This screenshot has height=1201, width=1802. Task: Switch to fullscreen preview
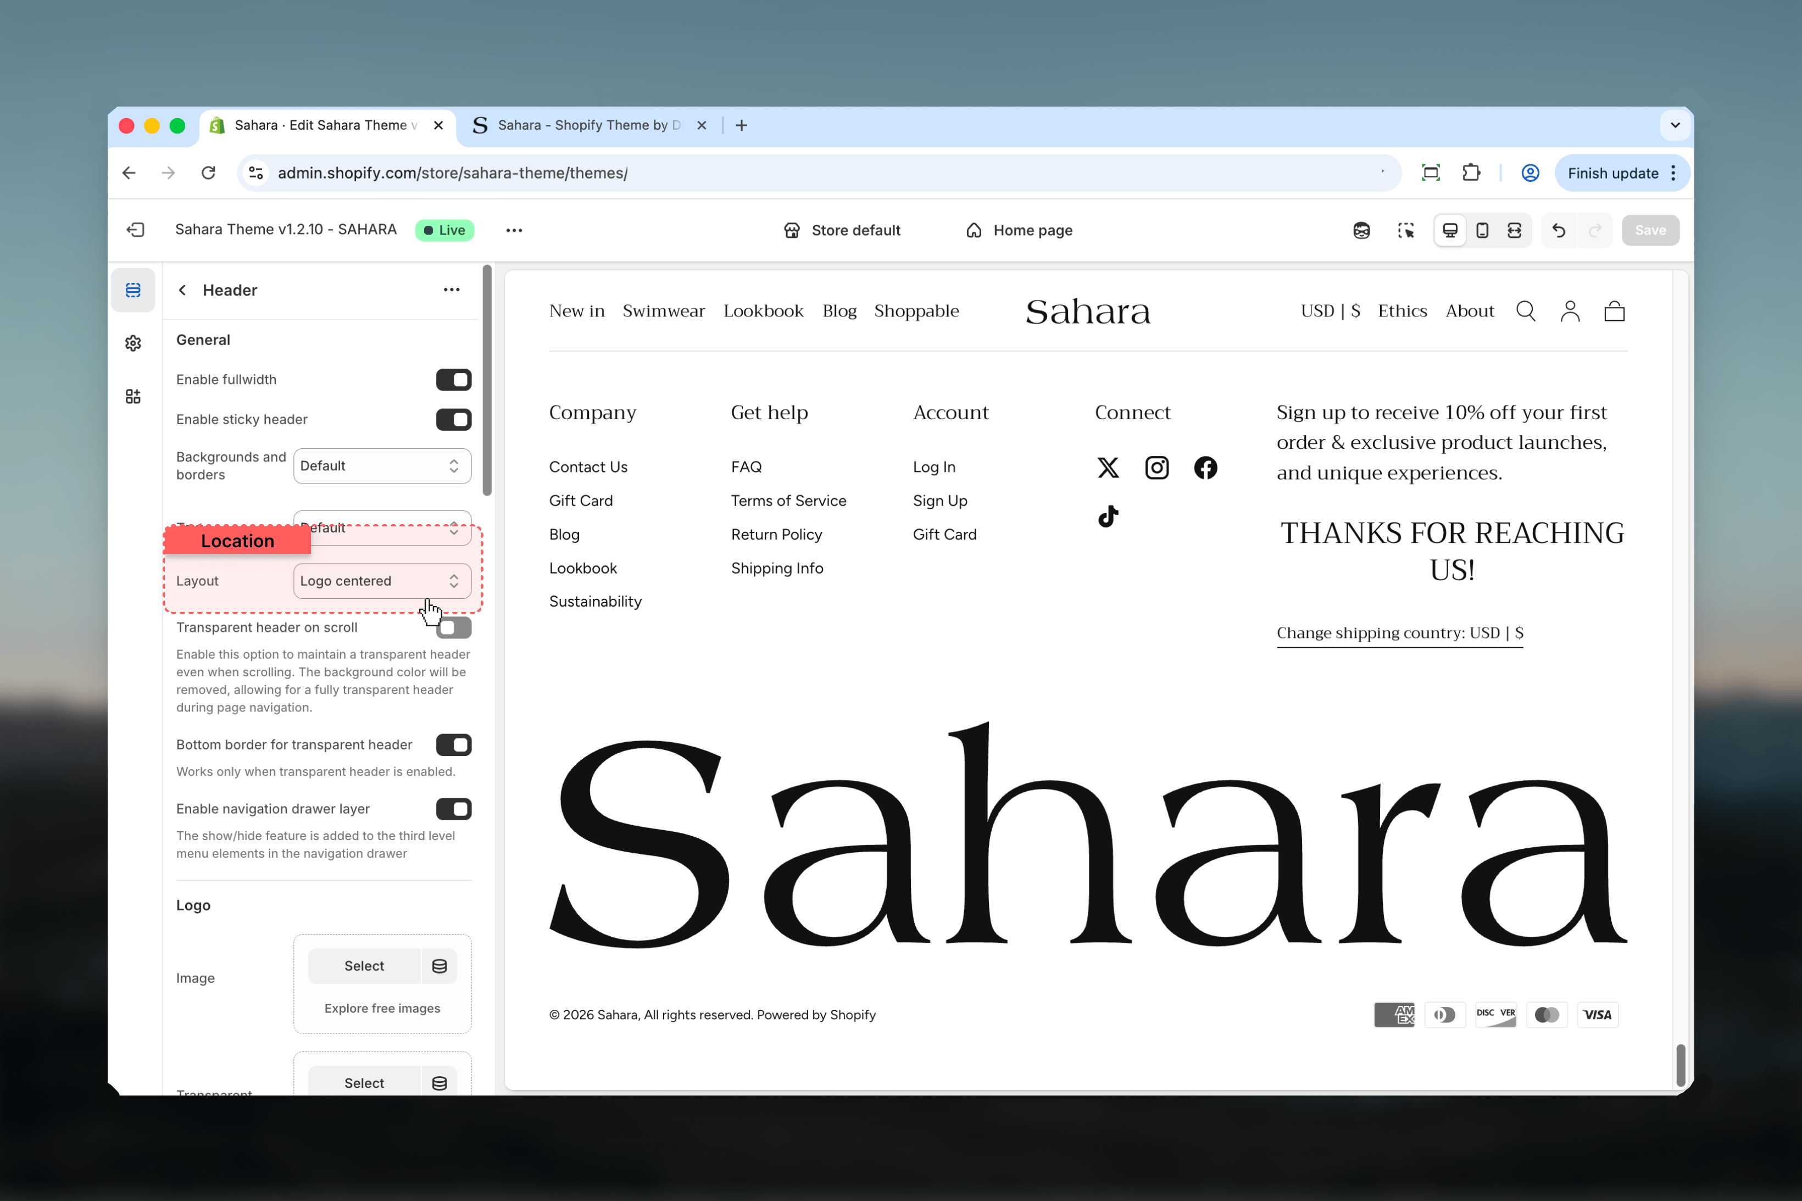pyautogui.click(x=1515, y=230)
